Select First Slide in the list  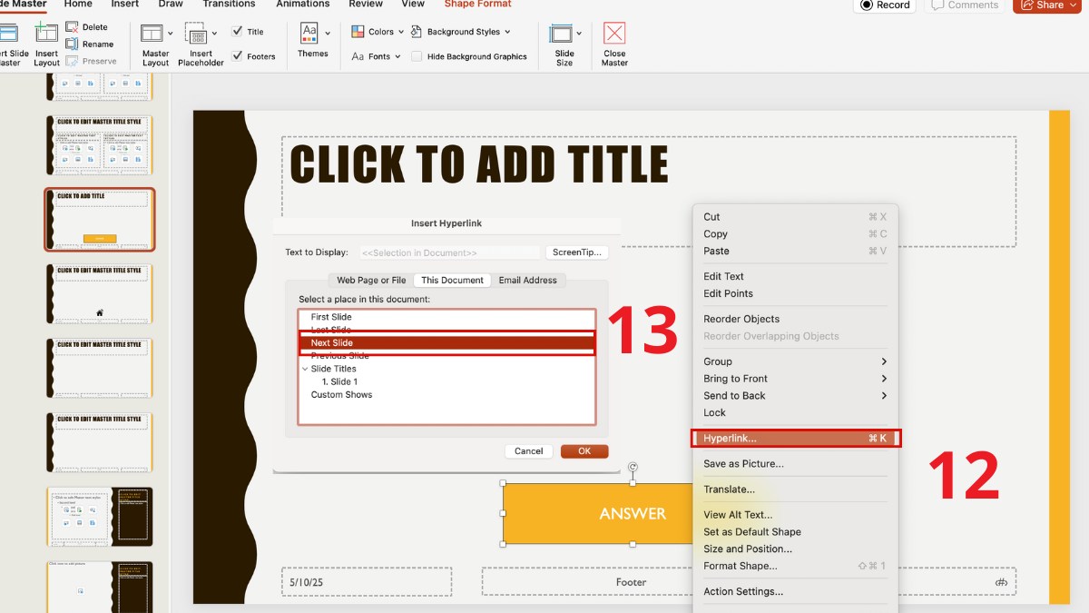[446, 317]
